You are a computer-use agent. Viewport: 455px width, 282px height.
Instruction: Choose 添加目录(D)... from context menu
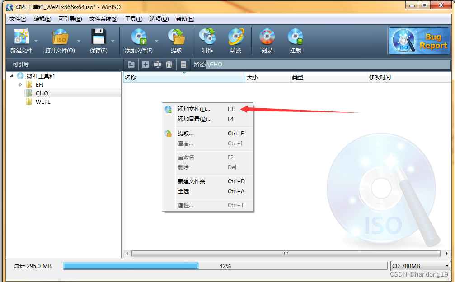point(208,119)
